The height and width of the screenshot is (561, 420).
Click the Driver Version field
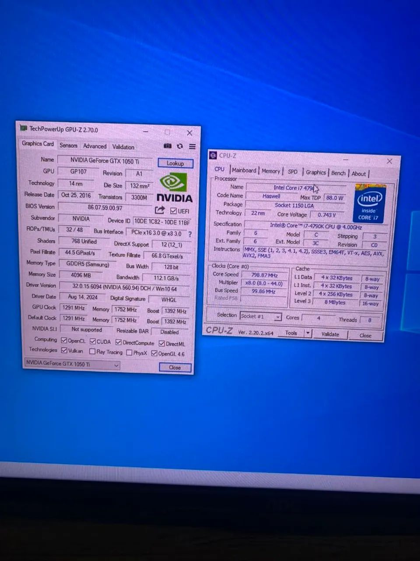click(x=125, y=288)
